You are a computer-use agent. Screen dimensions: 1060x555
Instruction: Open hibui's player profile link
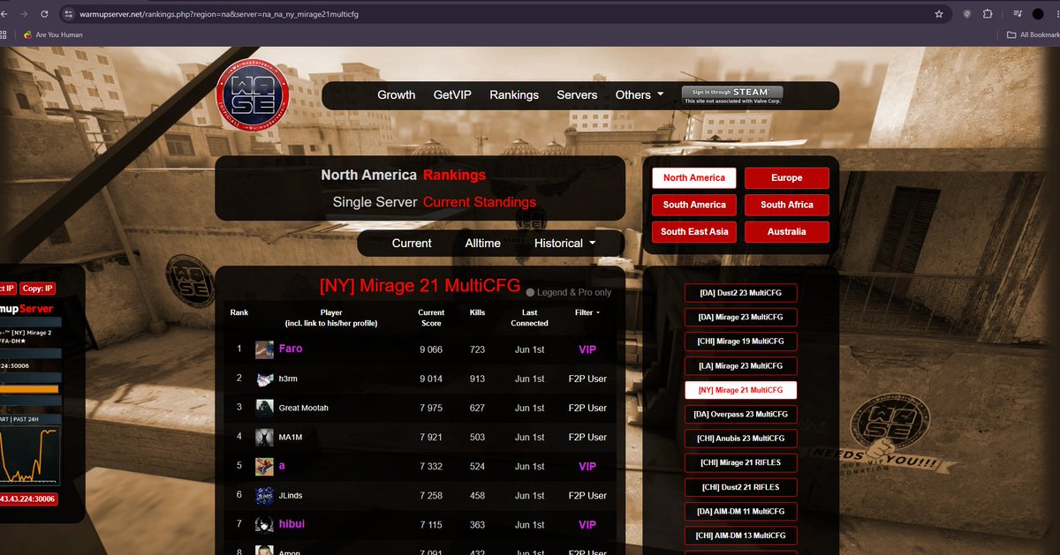(291, 524)
